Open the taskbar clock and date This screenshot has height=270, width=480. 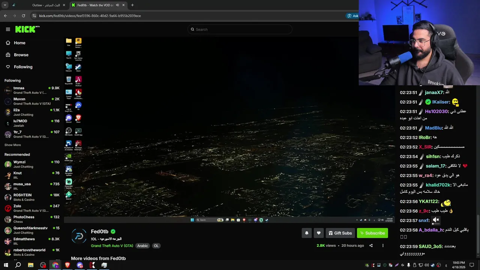click(x=459, y=265)
